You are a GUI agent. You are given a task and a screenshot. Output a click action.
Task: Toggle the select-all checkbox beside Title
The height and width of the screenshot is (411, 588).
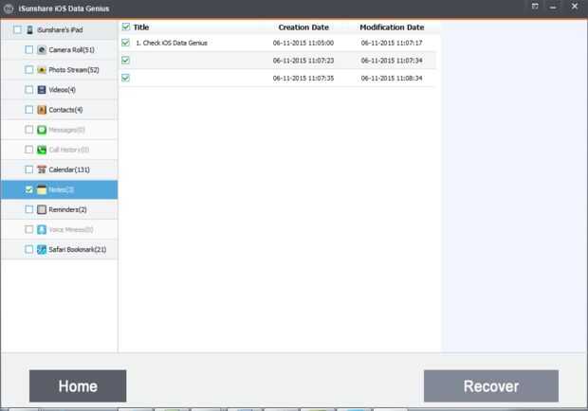126,27
